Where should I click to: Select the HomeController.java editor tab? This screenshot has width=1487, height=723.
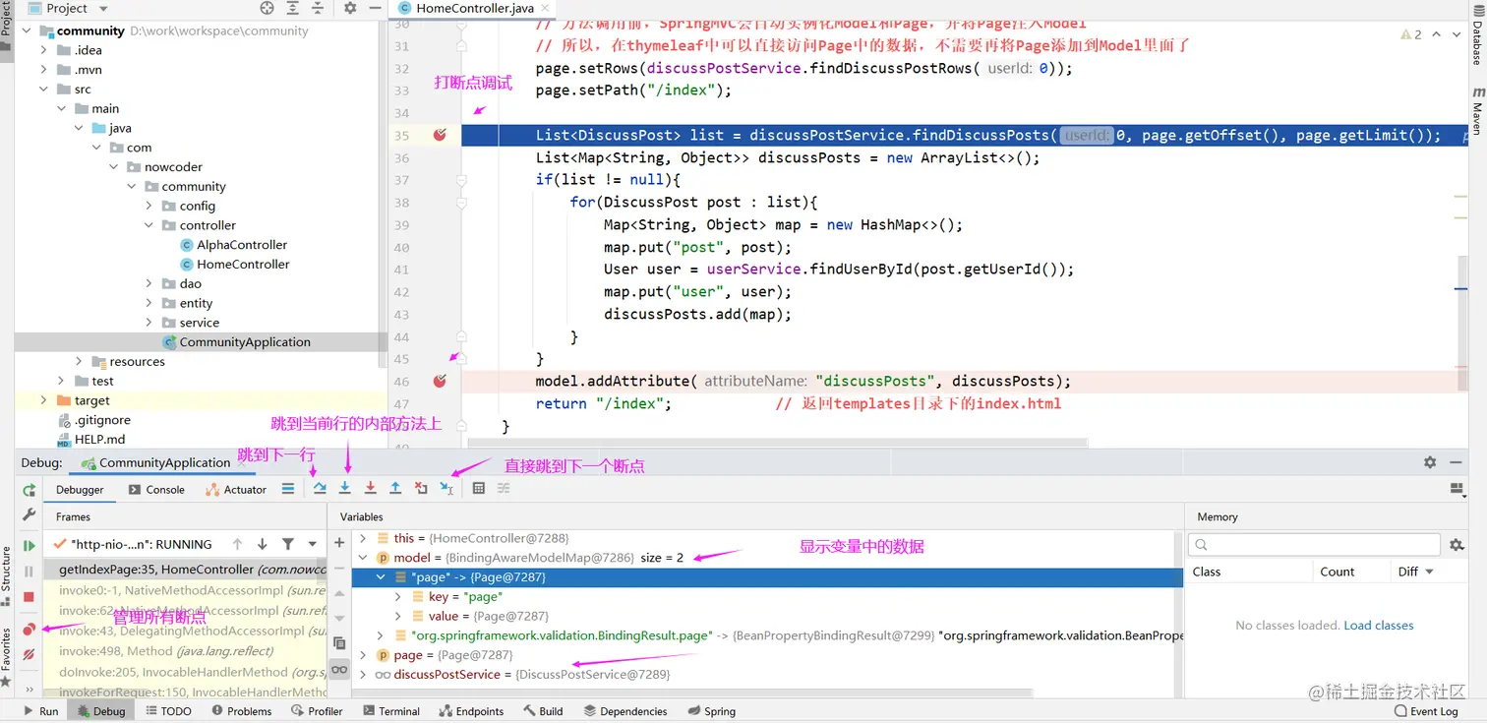[x=474, y=8]
